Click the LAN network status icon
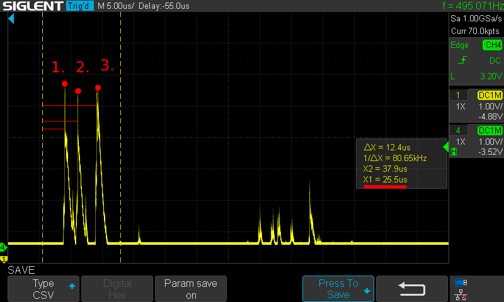Image resolution: width=504 pixels, height=302 pixels. (461, 294)
